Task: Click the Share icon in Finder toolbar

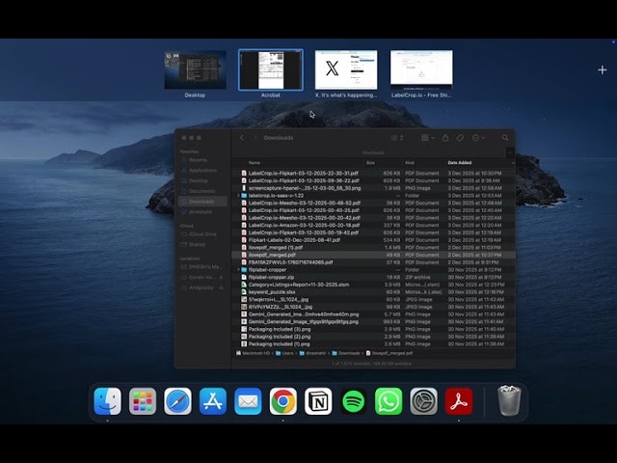Action: click(x=444, y=138)
